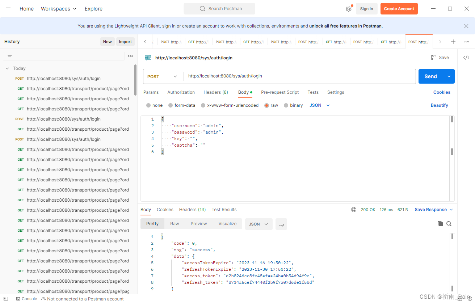The height and width of the screenshot is (303, 475).
Task: Change raw body format JSON dropdown
Action: point(320,105)
